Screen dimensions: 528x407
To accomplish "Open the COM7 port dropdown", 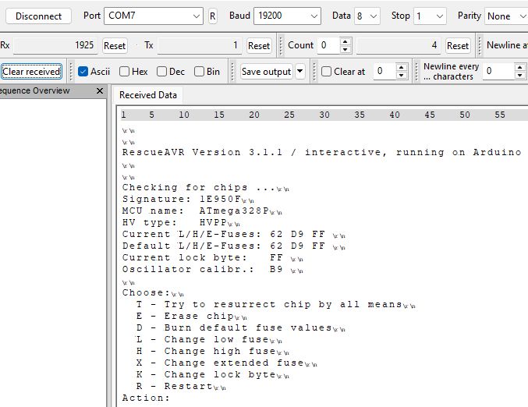I will [x=154, y=16].
